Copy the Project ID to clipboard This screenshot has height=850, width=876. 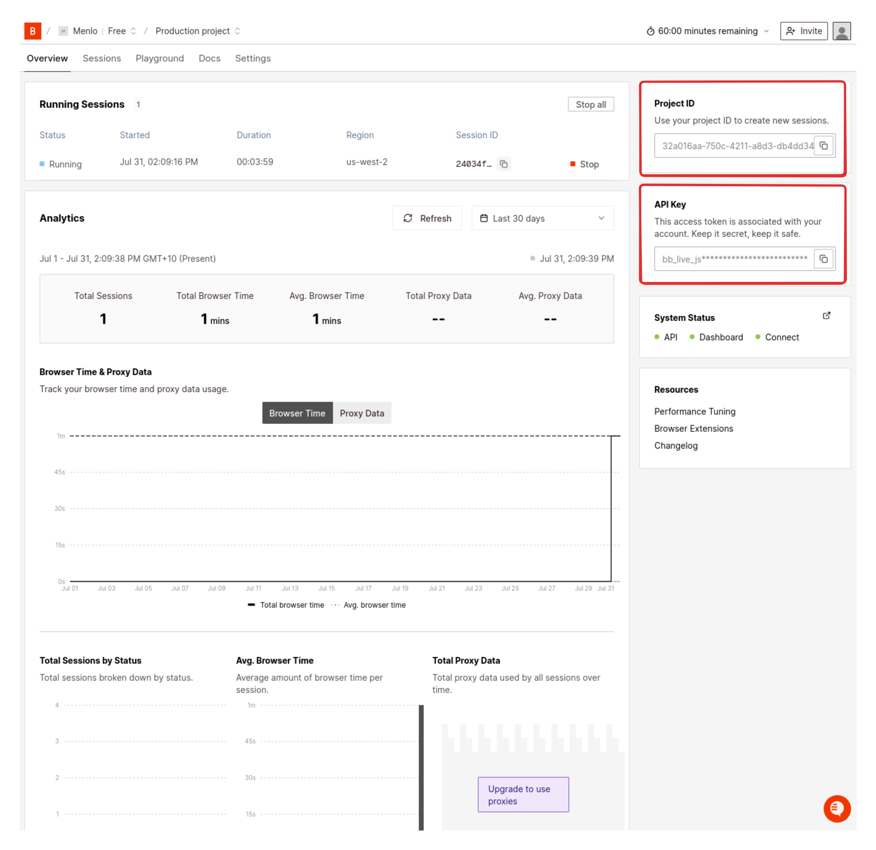coord(824,145)
